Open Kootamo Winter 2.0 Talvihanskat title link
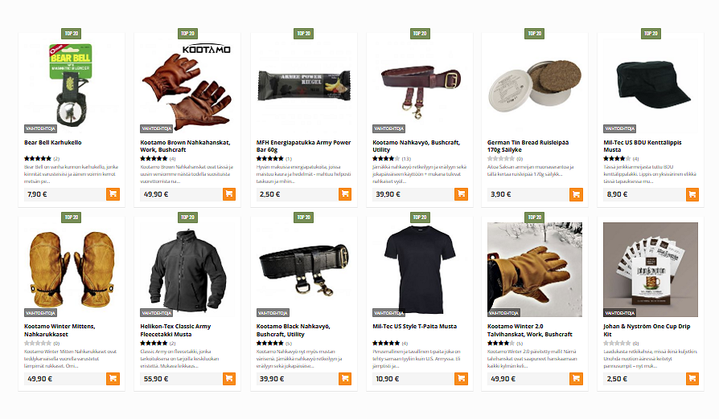719x419 pixels. [530, 330]
